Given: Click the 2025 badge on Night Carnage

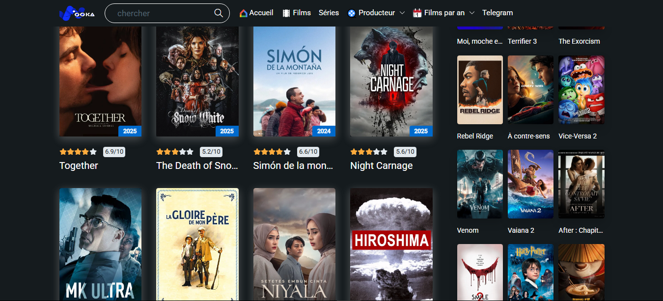Looking at the screenshot, I should 421,131.
